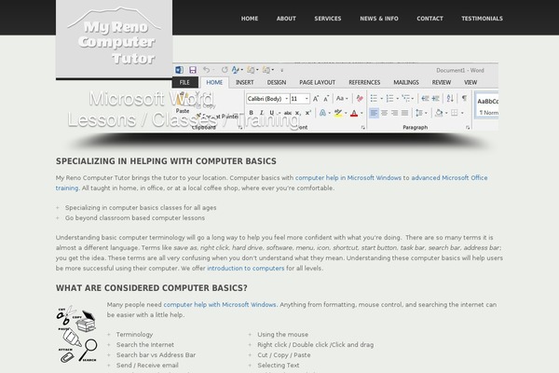Open SERVICES in the site navigation
This screenshot has height=373, width=559.
click(x=328, y=19)
